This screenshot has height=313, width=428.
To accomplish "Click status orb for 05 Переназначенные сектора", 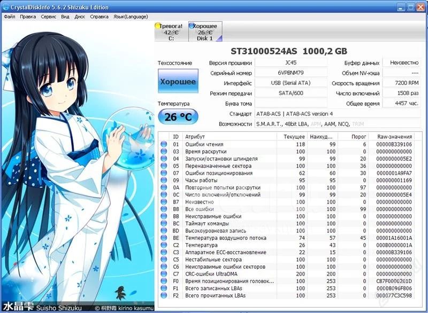I will [164, 166].
